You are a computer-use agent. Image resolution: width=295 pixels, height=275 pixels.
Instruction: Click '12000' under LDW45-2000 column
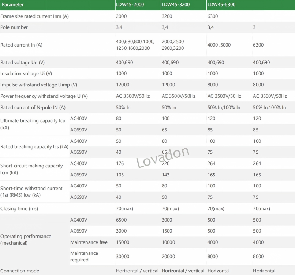[123, 85]
